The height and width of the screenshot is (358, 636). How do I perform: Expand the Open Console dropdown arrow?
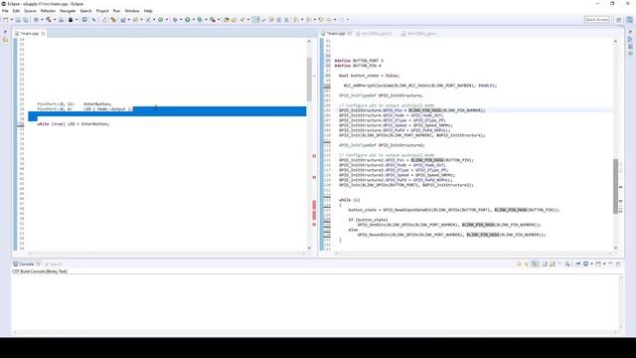click(x=604, y=264)
